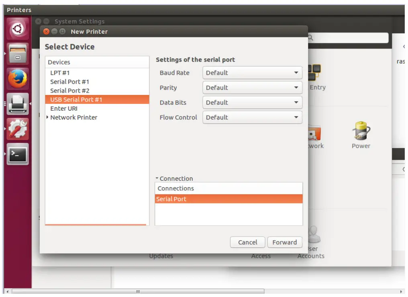The image size is (408, 297).
Task: Open the Data Bits dropdown
Action: coord(253,103)
